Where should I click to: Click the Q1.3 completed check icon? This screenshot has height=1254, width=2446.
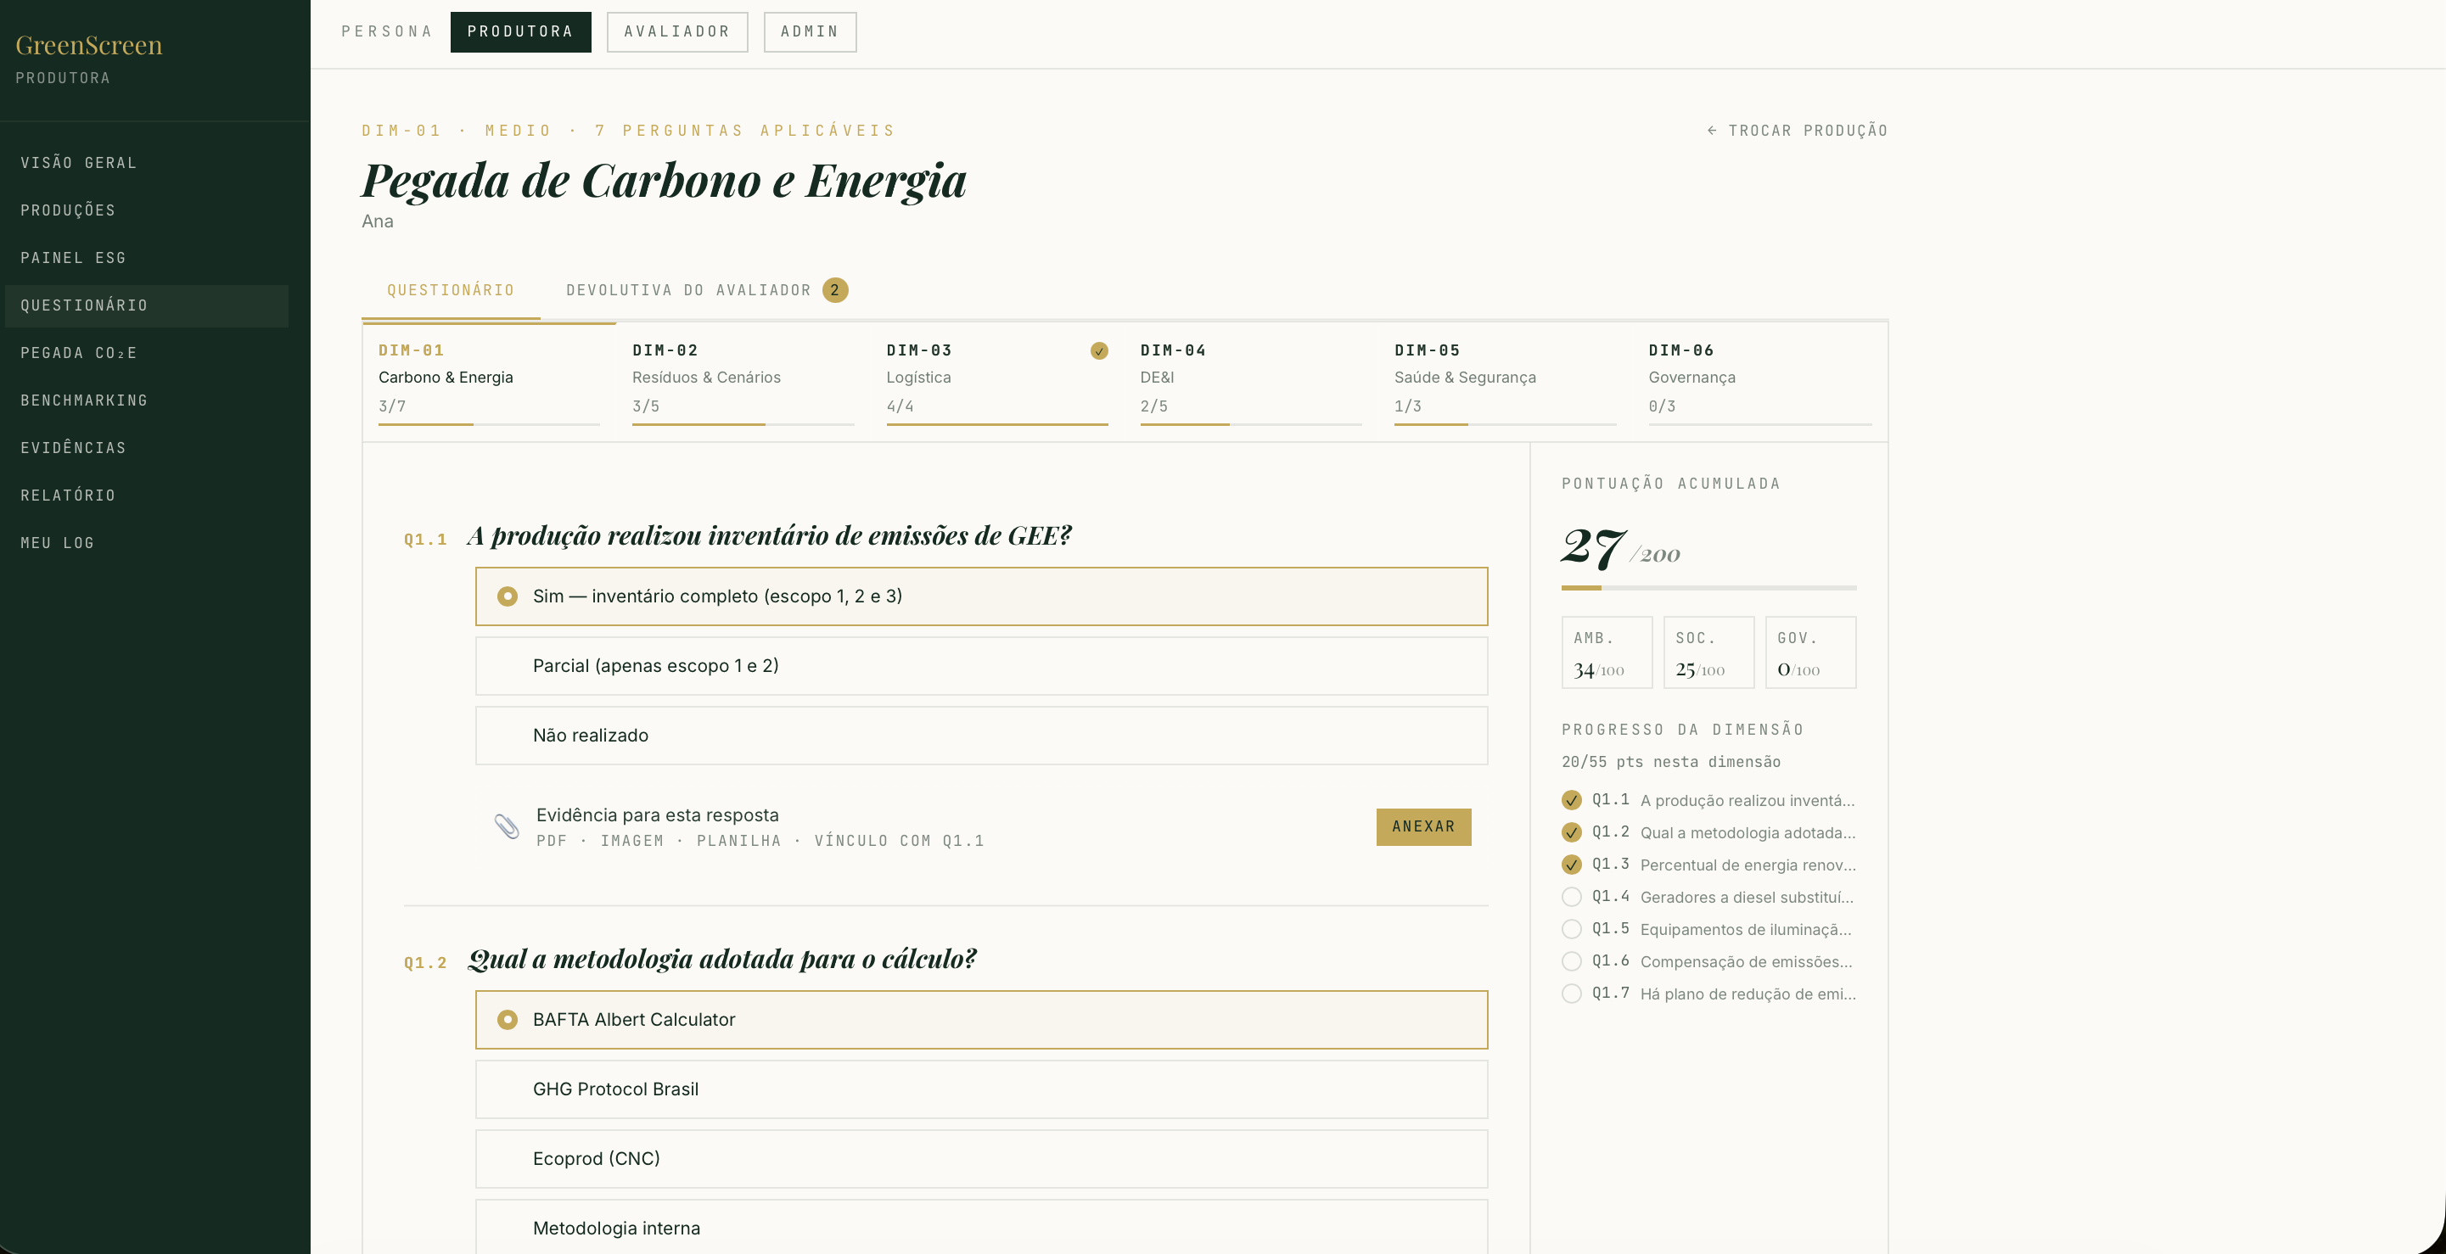(x=1572, y=865)
